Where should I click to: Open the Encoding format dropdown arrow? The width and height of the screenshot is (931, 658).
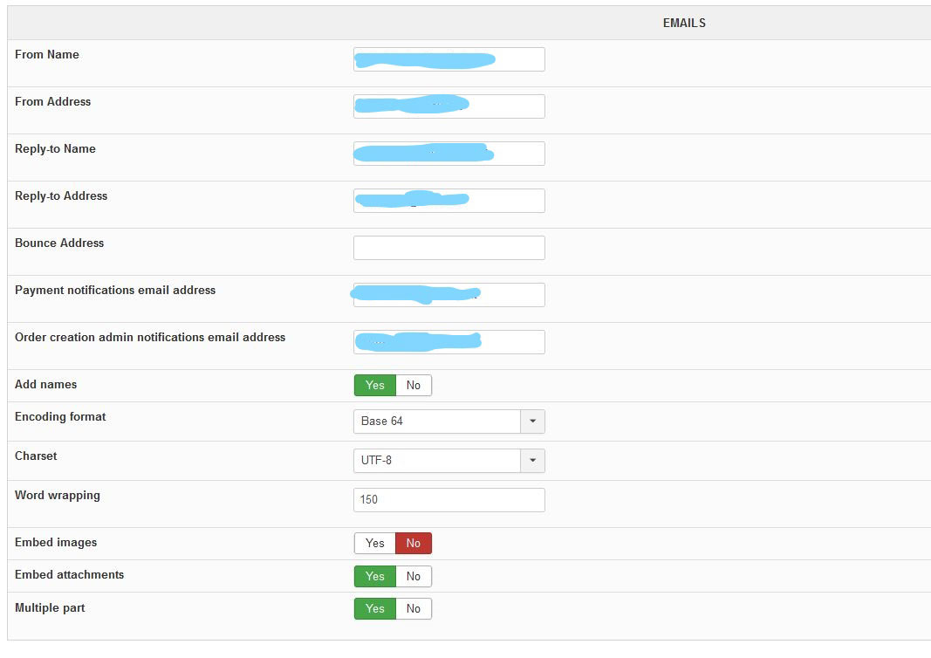tap(532, 422)
